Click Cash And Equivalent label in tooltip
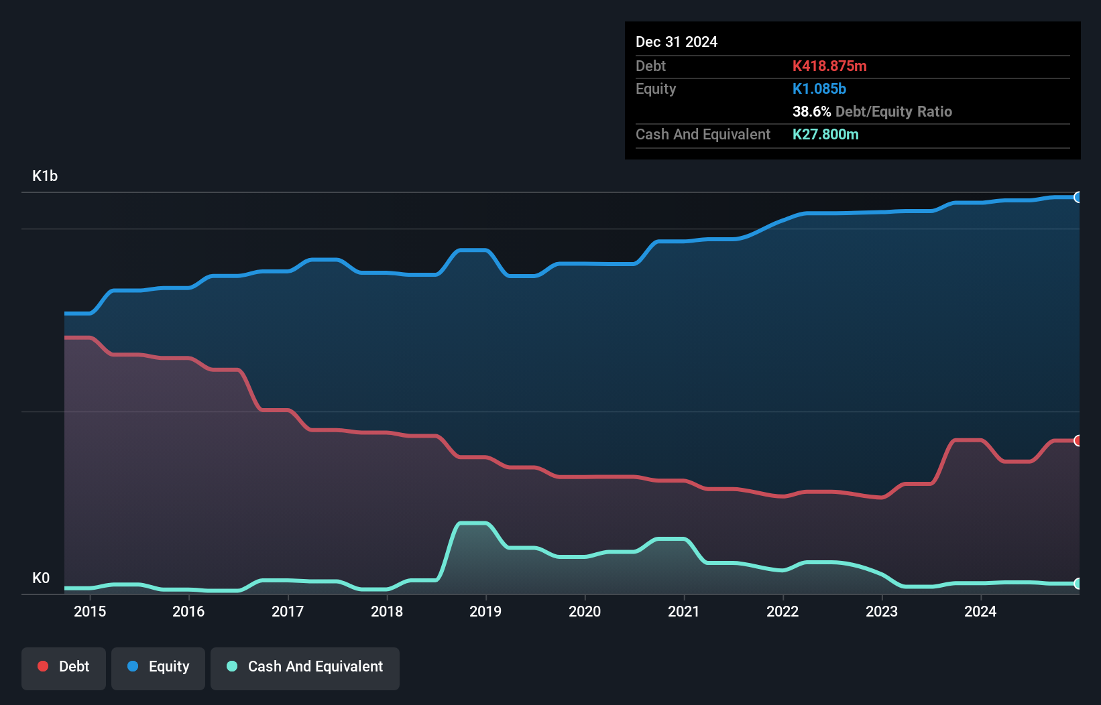This screenshot has width=1101, height=705. tap(703, 134)
